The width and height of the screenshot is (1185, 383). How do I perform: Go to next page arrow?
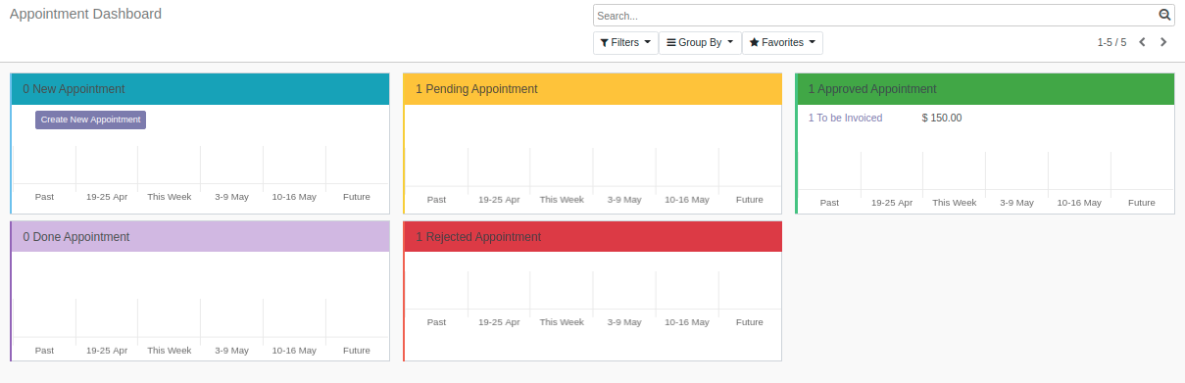pyautogui.click(x=1163, y=42)
